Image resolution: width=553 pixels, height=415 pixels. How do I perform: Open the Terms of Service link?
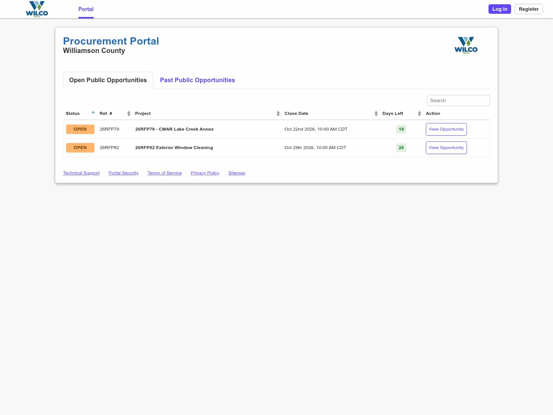coord(164,173)
